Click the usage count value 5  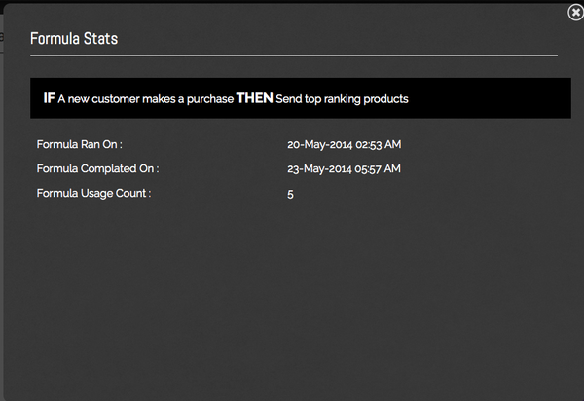[291, 195]
